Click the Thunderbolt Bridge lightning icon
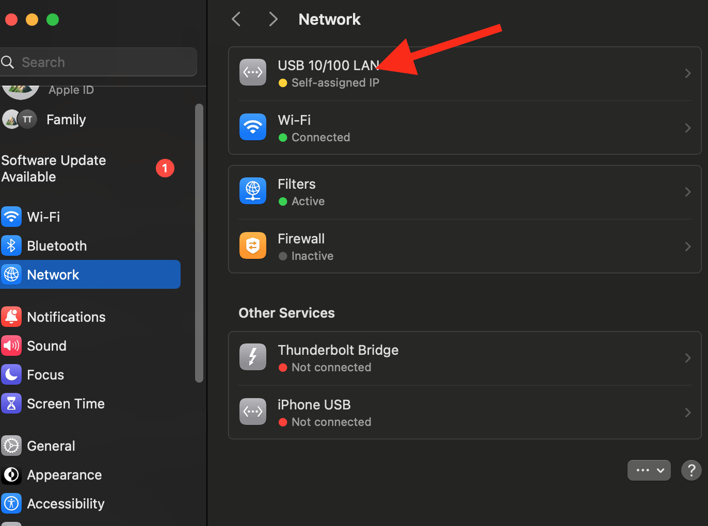 pos(253,357)
